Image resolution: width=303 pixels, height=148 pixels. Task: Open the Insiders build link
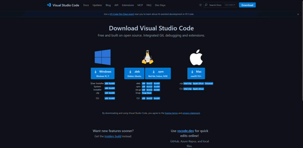pos(113,136)
